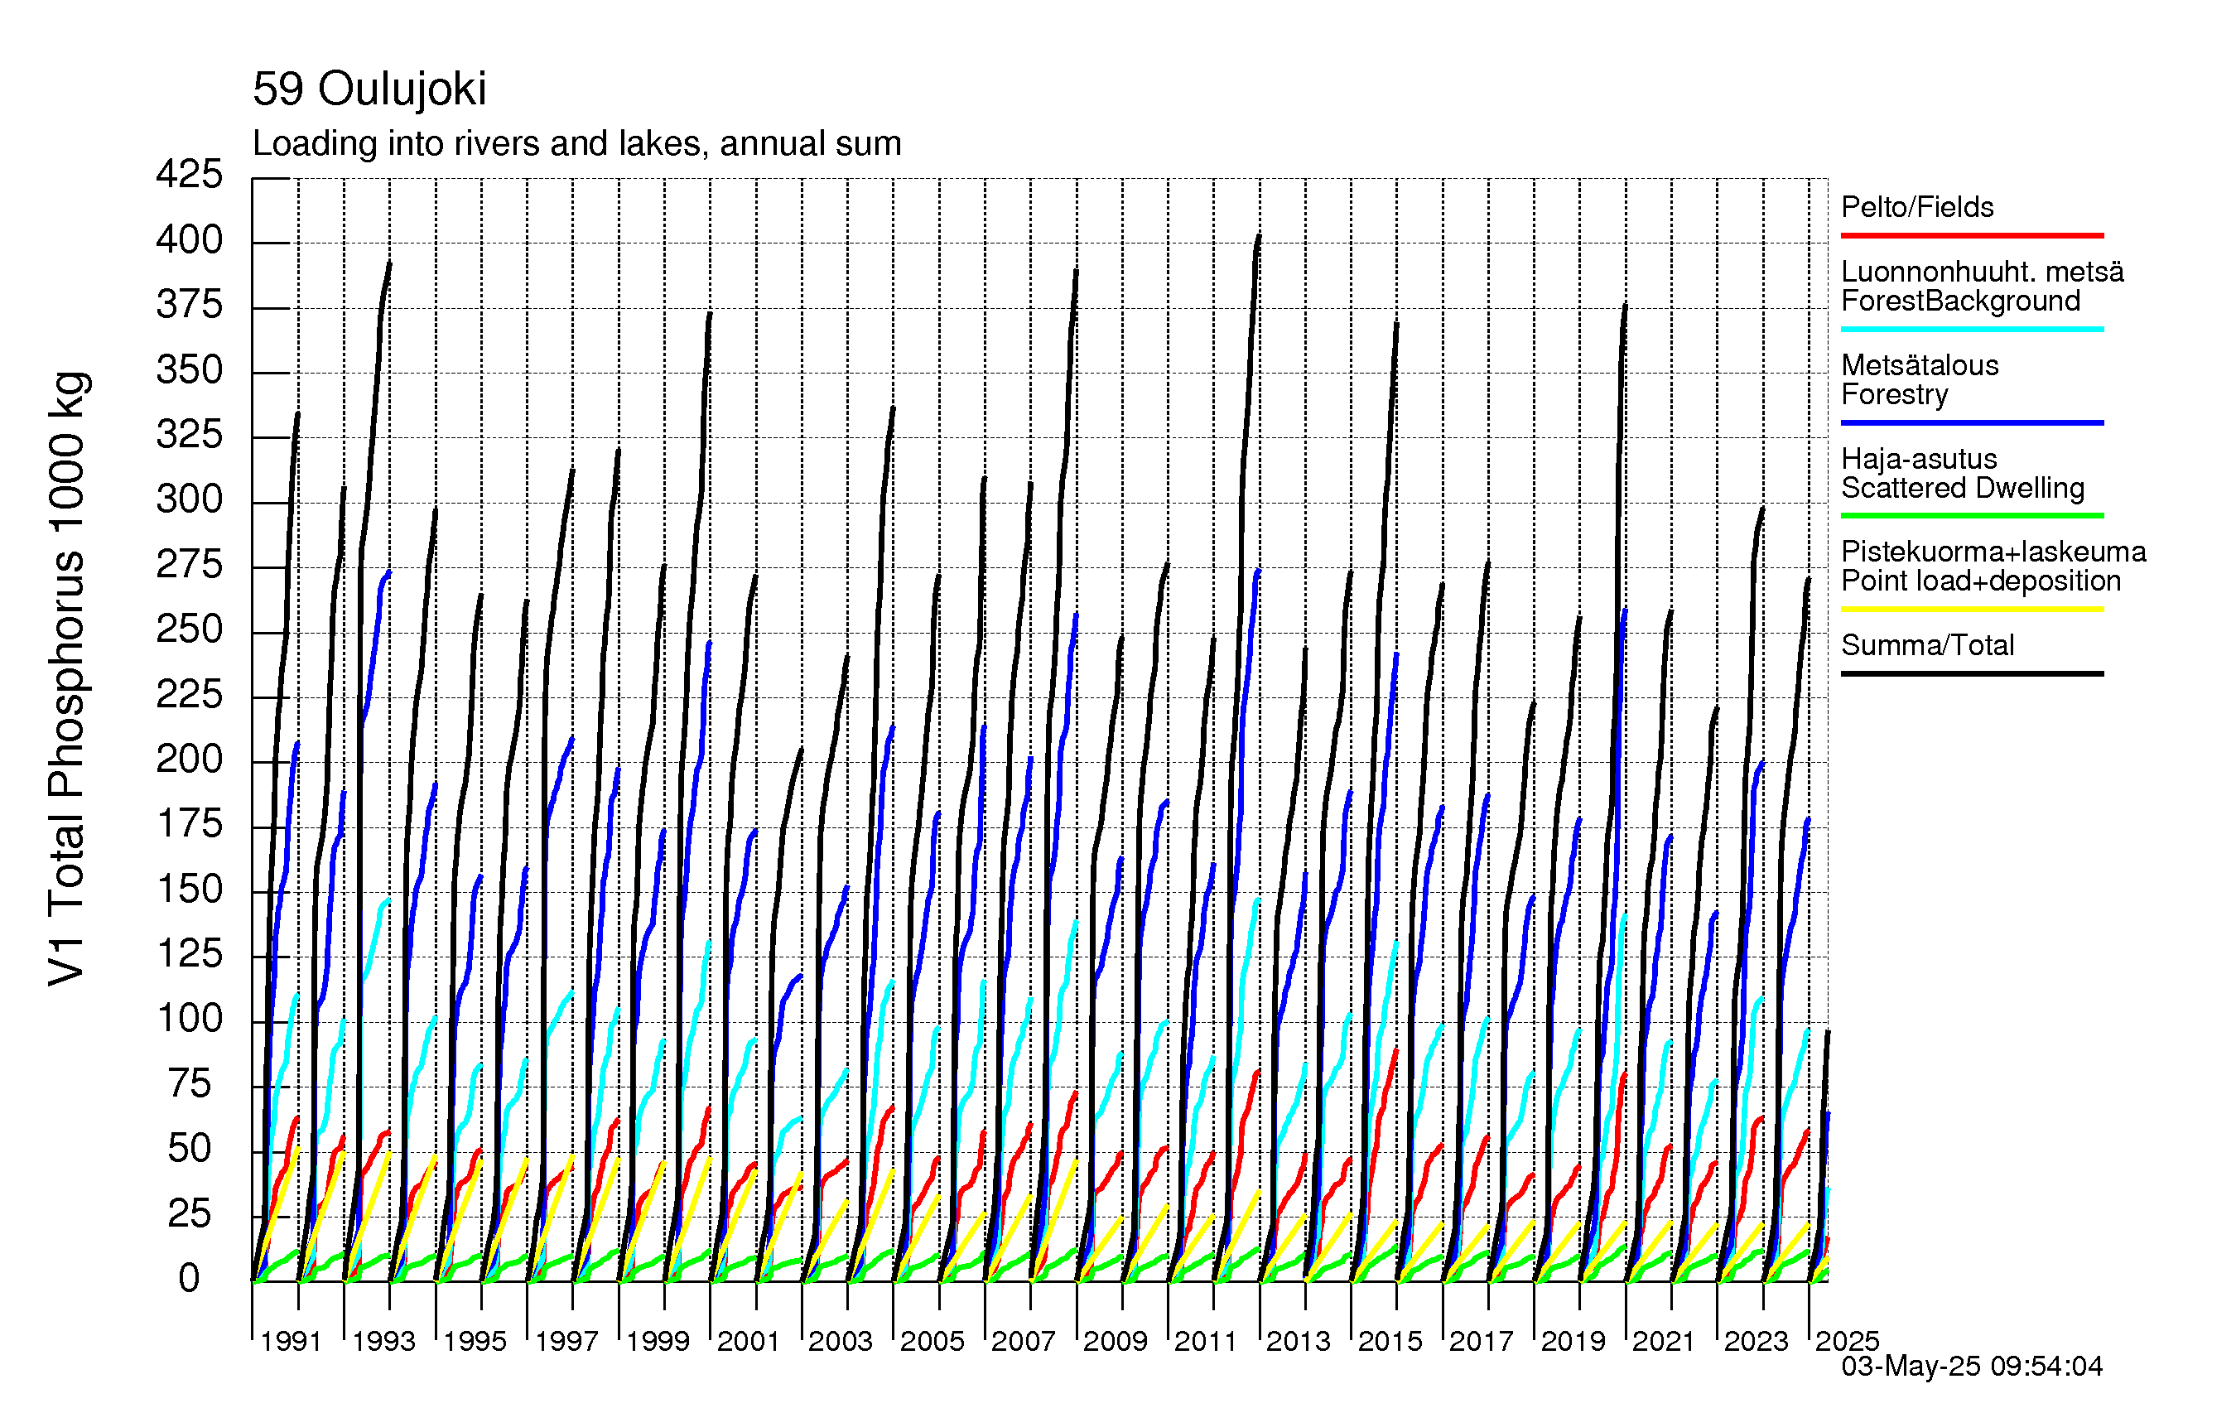Click the yellow Point load+deposition legend line

[1971, 610]
